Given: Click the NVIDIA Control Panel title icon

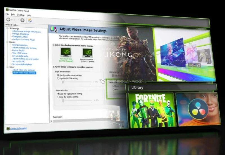Looking at the screenshot, I should [x=7, y=10].
